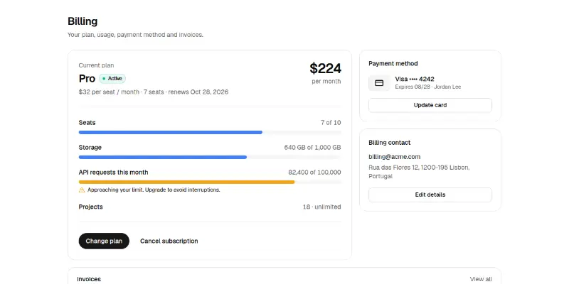Click the Payment method heading
The height and width of the screenshot is (284, 569).
(393, 63)
